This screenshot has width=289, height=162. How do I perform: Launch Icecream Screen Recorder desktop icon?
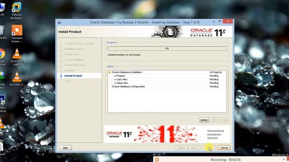pos(17,34)
